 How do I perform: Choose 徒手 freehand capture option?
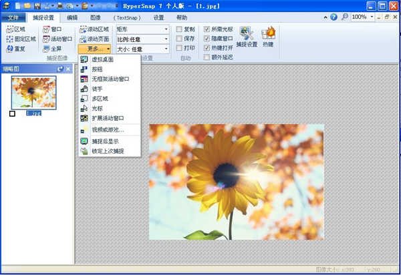pyautogui.click(x=98, y=89)
